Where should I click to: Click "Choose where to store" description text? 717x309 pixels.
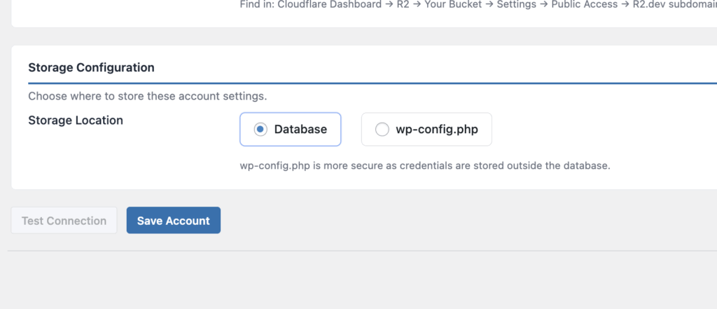tap(147, 96)
